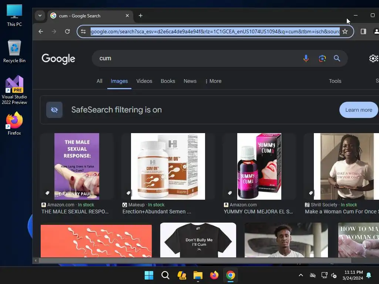This screenshot has width=379, height=284.
Task: Click Learn more about SafeSearch
Action: [x=359, y=110]
